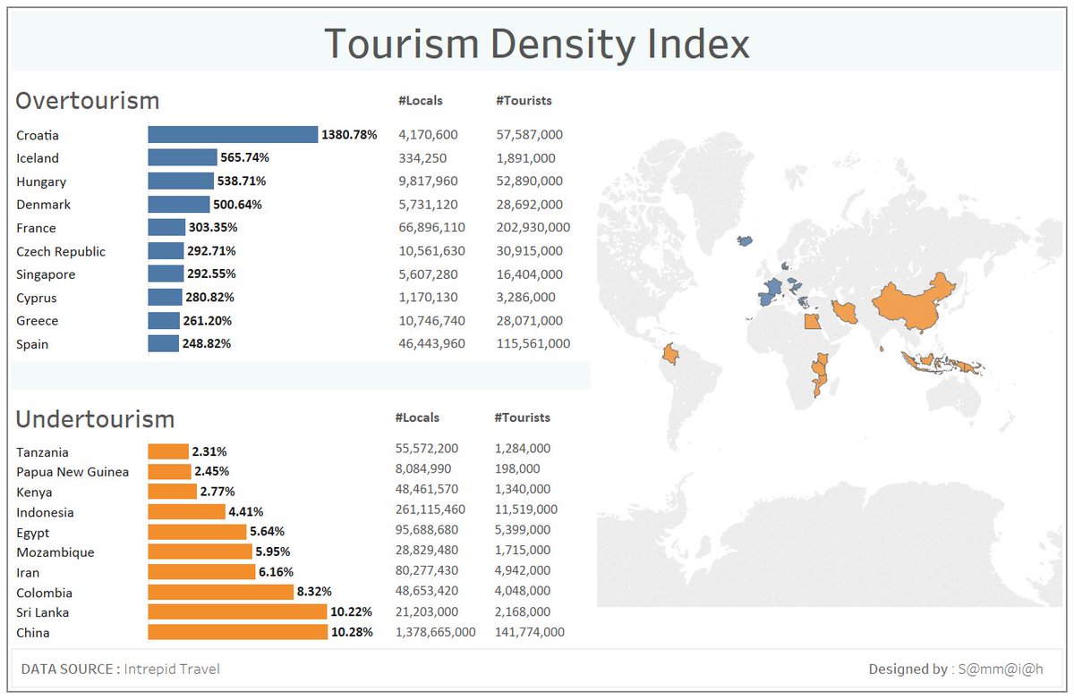This screenshot has height=699, width=1074.
Task: Click the Tourism Density Index title
Action: pyautogui.click(x=537, y=43)
